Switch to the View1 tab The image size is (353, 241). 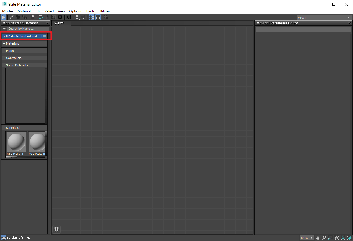[x=60, y=23]
